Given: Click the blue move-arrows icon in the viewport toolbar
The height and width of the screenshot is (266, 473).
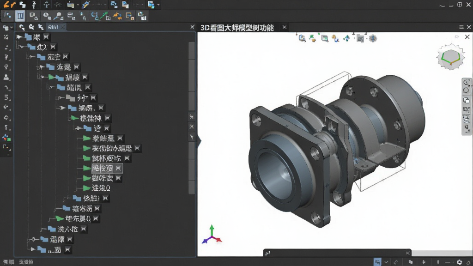Looking at the screenshot, I should pyautogui.click(x=347, y=38).
